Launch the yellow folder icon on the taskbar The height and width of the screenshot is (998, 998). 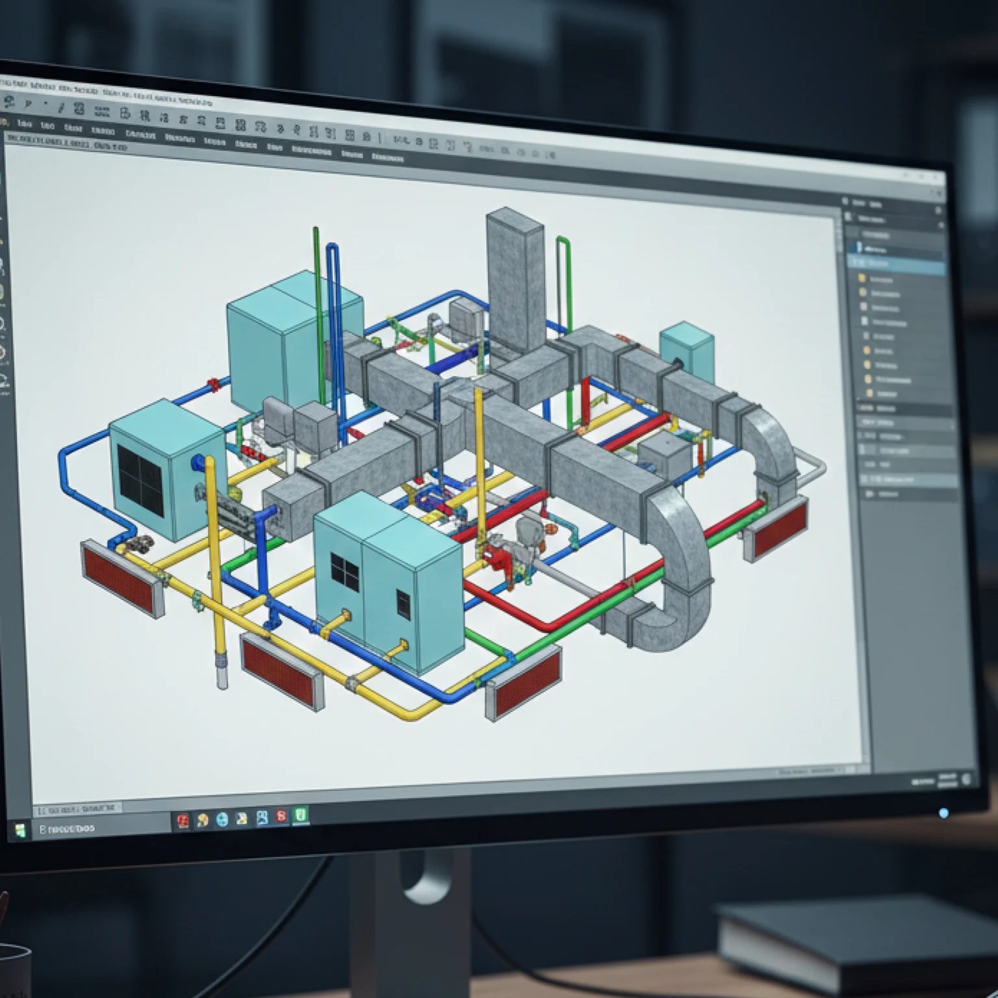242,818
